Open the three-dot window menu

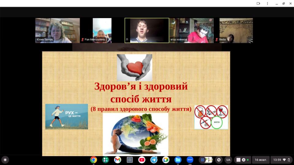tap(267, 3)
